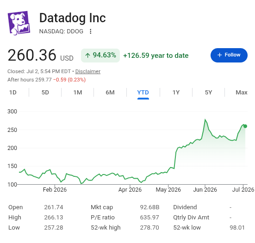View the 1Y chart range
Viewport: 255px width, 243px height.
[176, 93]
